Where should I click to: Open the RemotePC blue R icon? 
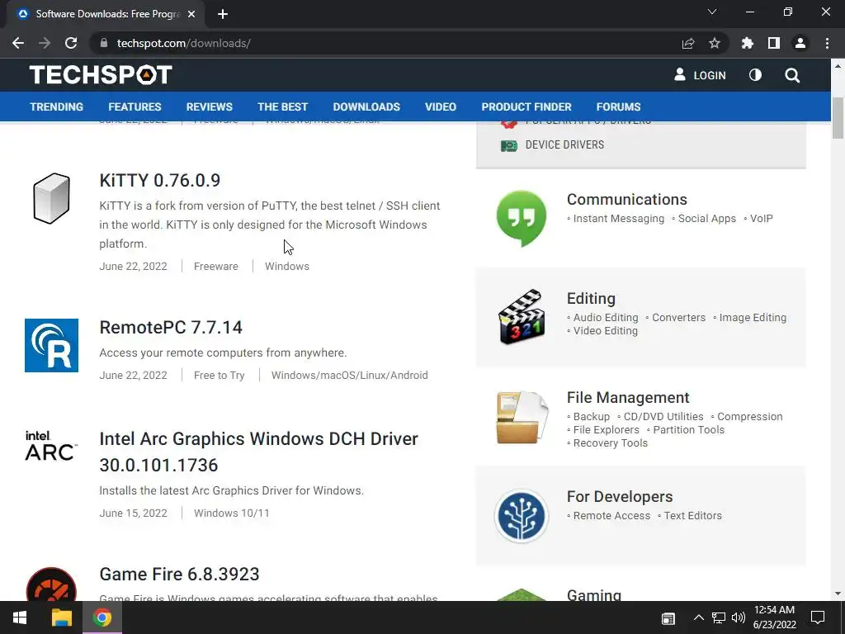tap(52, 345)
